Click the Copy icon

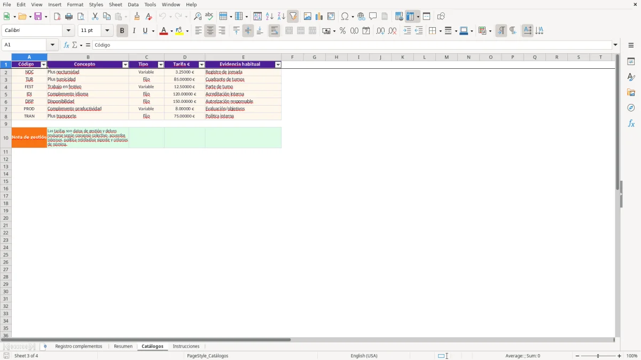[107, 17]
